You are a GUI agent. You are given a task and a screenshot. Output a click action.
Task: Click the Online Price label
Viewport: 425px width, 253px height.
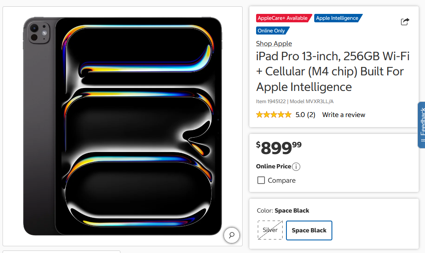273,167
